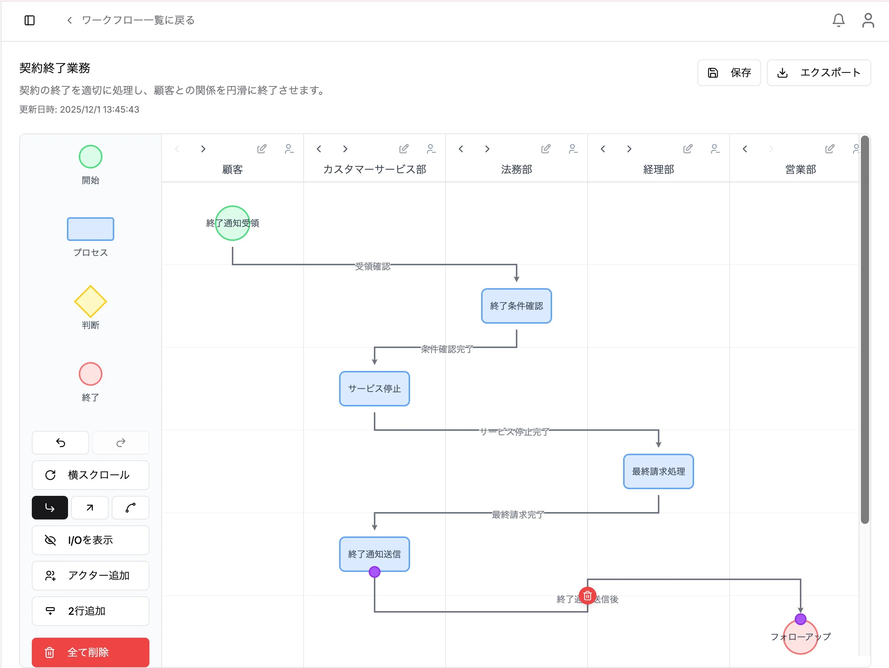
Task: Select the curved connector style
Action: [131, 508]
